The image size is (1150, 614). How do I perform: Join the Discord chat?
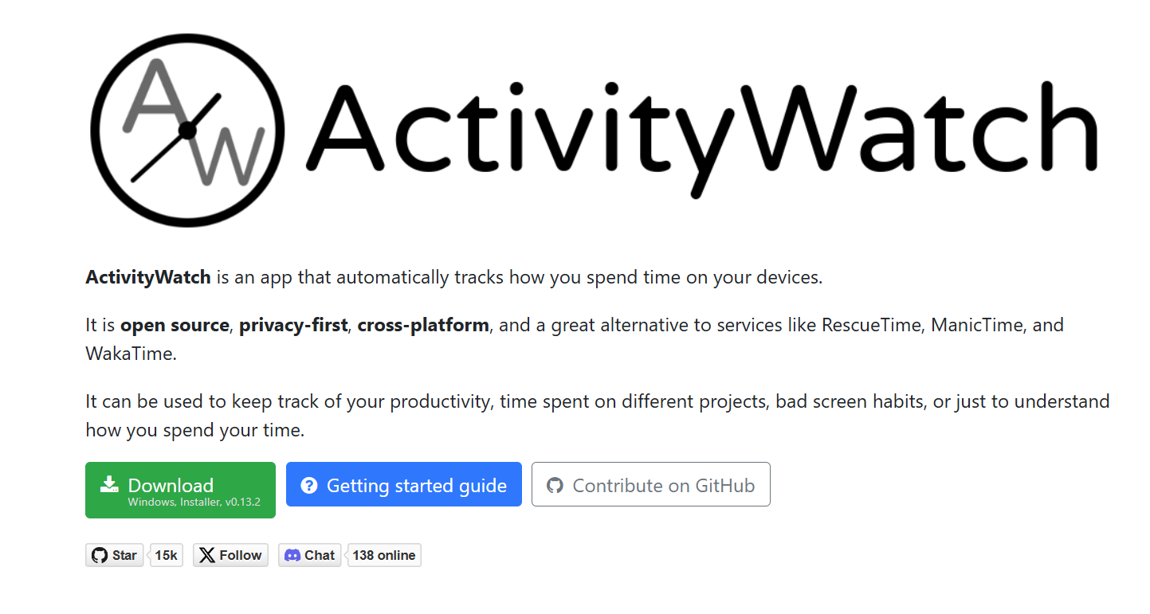[x=309, y=554]
